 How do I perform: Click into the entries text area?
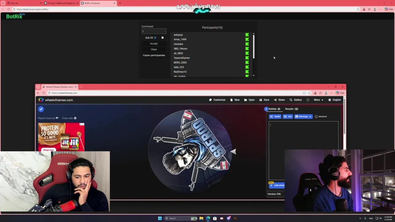(x=303, y=150)
